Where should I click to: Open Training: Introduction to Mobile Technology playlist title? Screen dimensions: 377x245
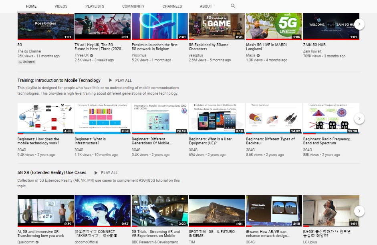click(x=59, y=80)
